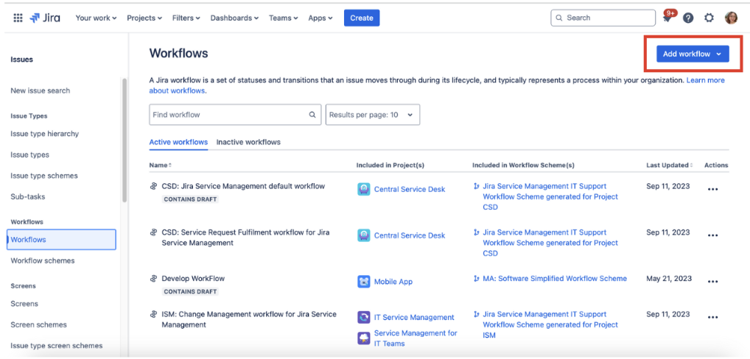Open Workflow Scheme generated for Project ISM
750x359 pixels.
click(x=550, y=324)
